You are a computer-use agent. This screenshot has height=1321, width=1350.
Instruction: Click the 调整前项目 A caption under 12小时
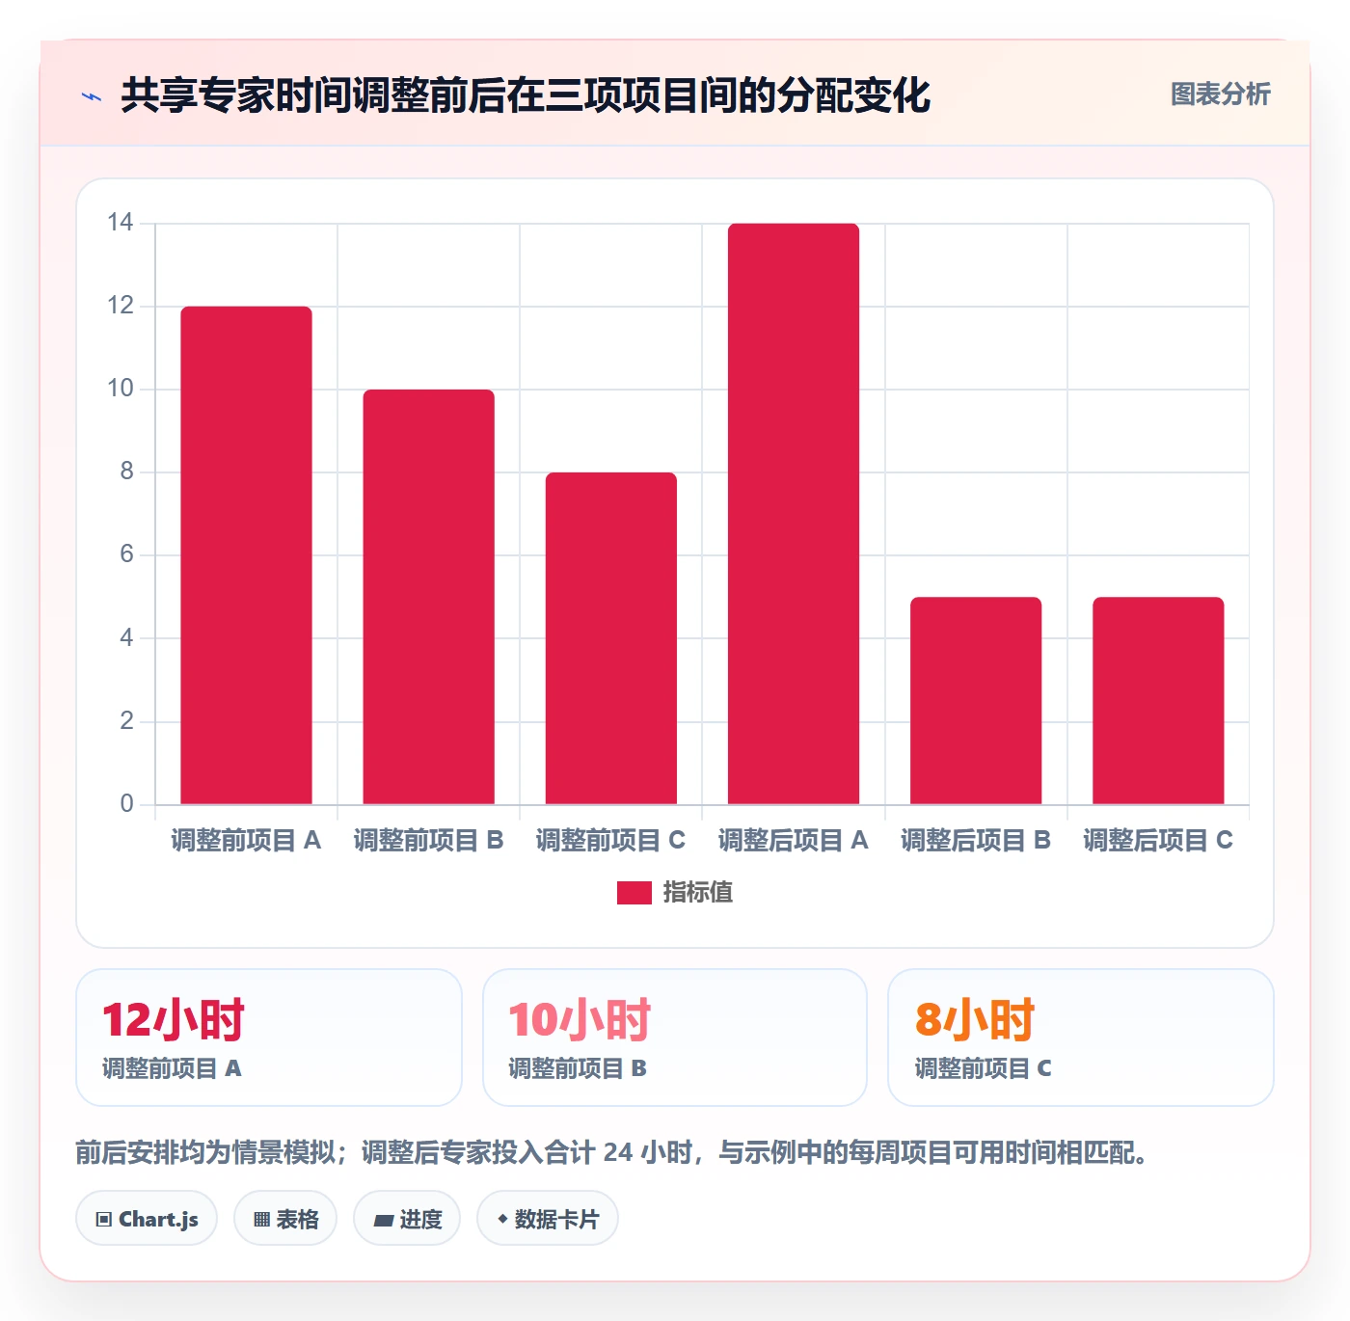click(172, 1068)
